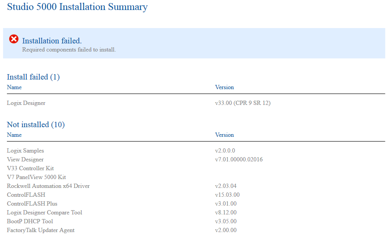Click the 'Install failed (1)' section heading
This screenshot has width=386, height=239.
[33, 77]
